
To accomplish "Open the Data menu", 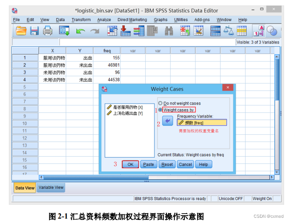I will (60, 20).
